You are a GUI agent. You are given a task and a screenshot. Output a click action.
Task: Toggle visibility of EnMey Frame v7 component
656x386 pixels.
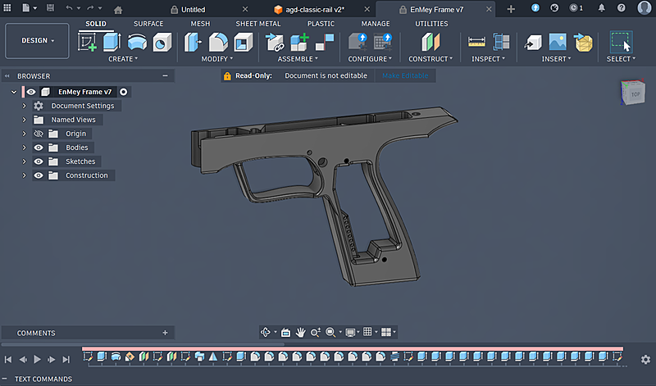[31, 92]
